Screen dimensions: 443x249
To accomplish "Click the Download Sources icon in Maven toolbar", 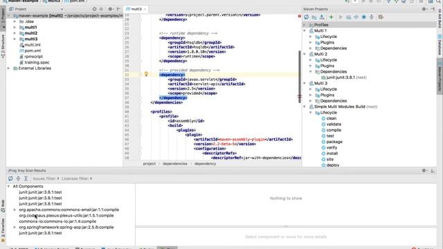I will point(322,17).
